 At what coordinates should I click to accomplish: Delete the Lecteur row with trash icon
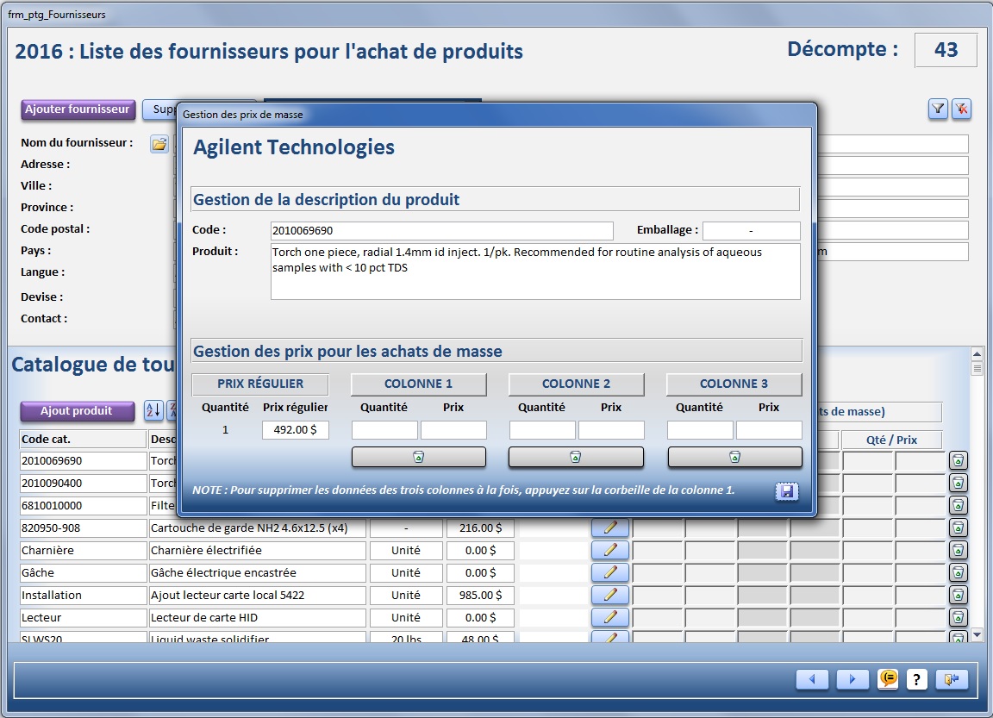click(959, 617)
